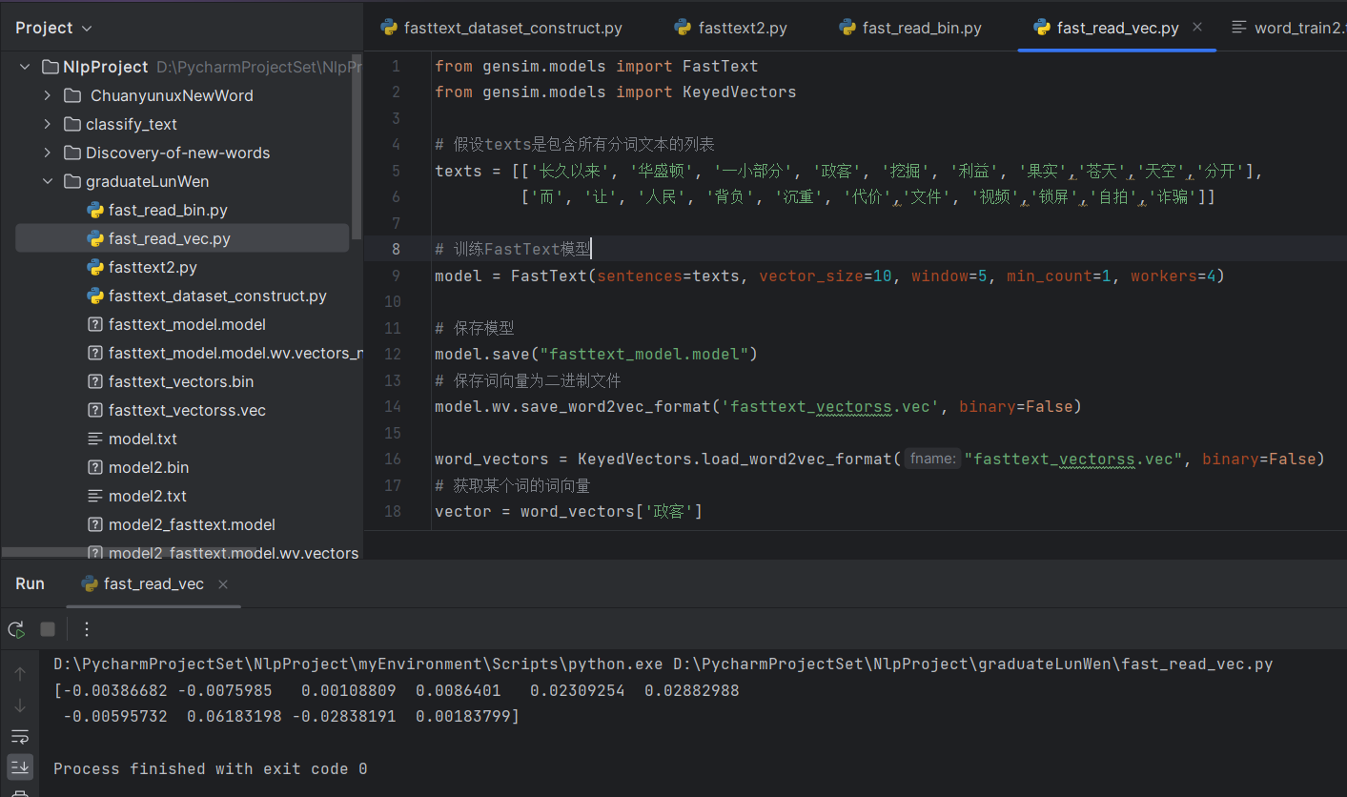Close the fast_read_vec Run tab
The height and width of the screenshot is (797, 1347).
[x=223, y=584]
